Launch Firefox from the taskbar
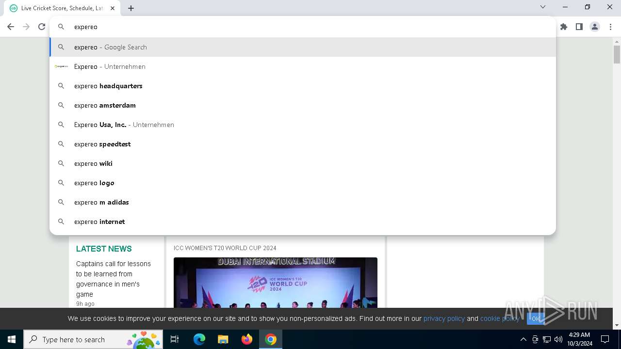This screenshot has height=349, width=621. (x=247, y=339)
